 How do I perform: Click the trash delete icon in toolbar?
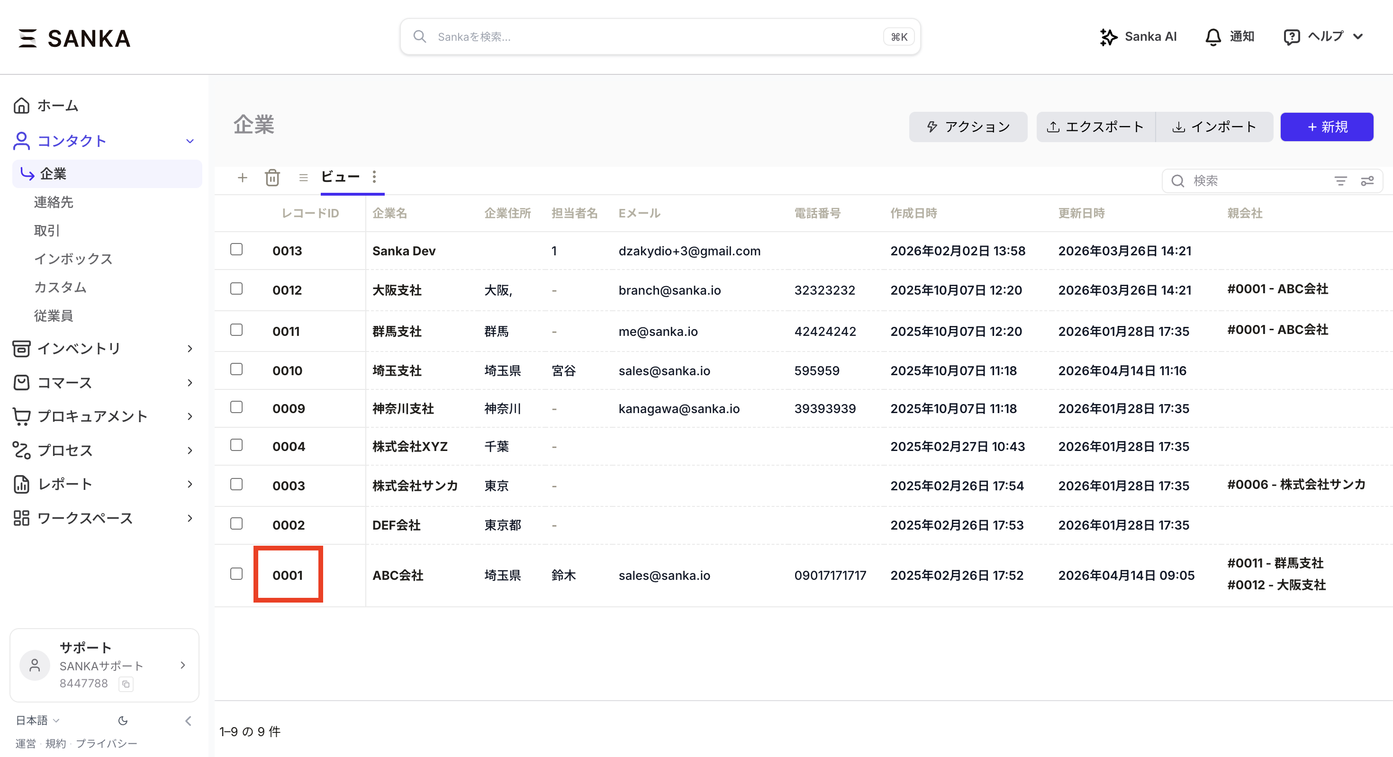[x=272, y=177]
